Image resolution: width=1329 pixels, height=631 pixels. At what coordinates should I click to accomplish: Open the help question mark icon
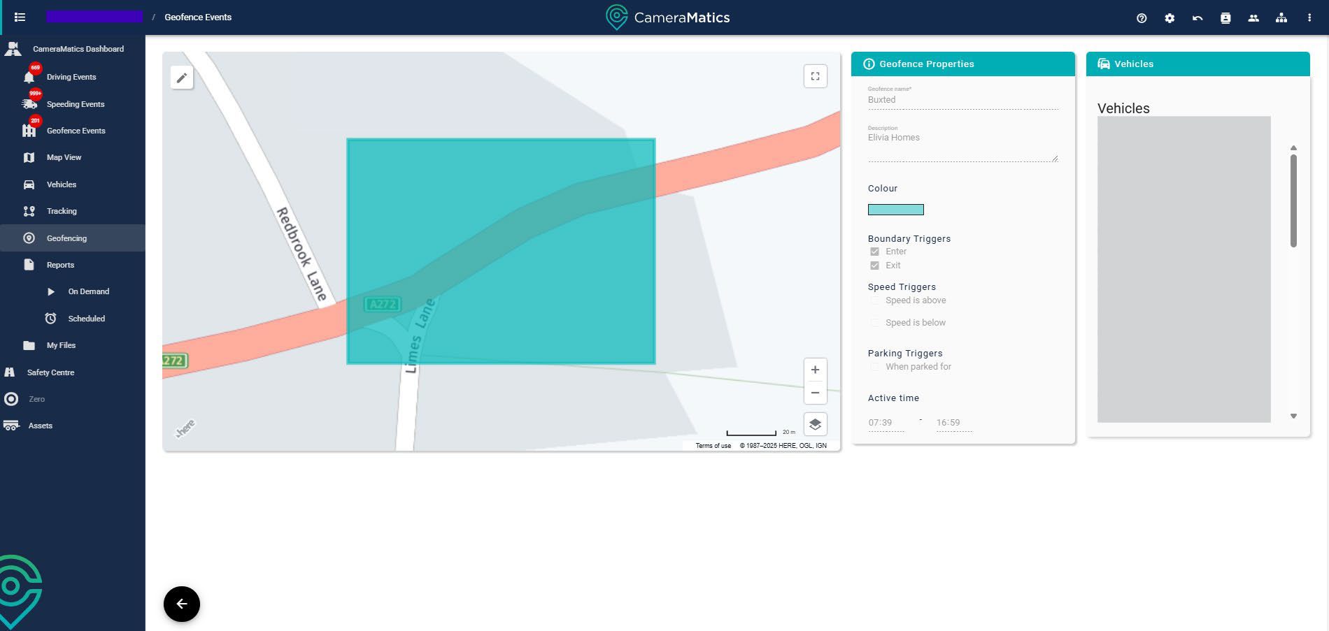[1142, 18]
